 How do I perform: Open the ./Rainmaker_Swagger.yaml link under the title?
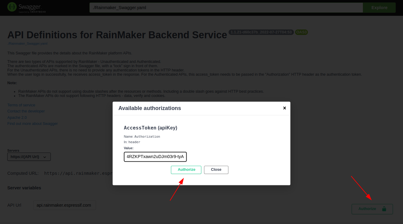pyautogui.click(x=27, y=43)
